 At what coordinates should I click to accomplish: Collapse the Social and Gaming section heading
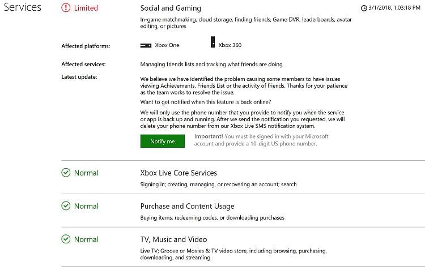pyautogui.click(x=171, y=8)
